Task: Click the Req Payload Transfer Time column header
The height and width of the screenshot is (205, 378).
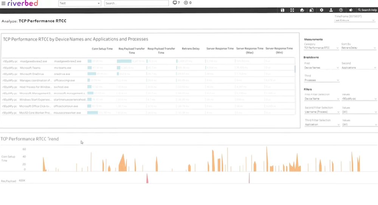Action: click(132, 51)
